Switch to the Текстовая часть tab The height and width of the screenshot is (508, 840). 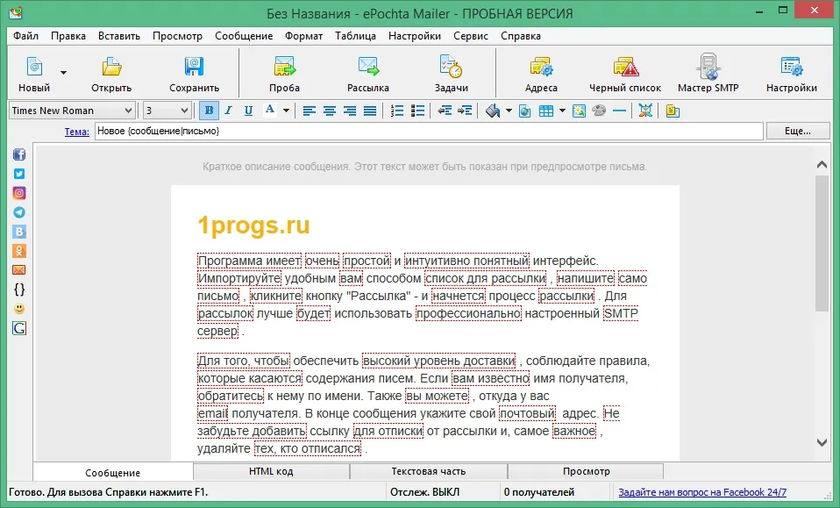tap(429, 471)
